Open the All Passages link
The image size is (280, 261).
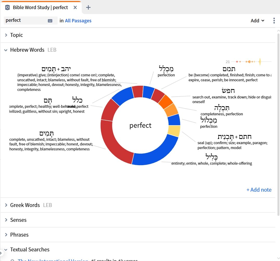pyautogui.click(x=78, y=21)
